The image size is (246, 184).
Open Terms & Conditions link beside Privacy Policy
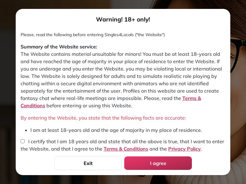[126, 149]
